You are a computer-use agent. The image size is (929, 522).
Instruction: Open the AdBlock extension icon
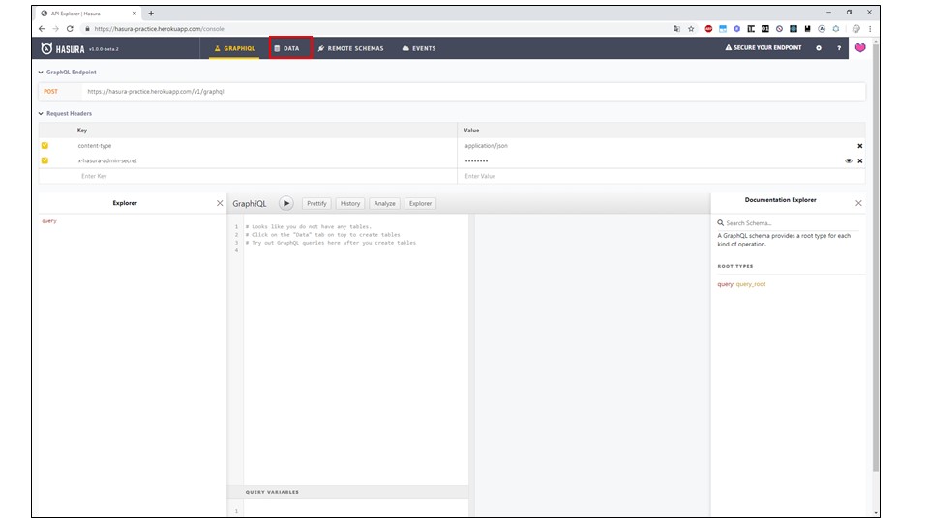pyautogui.click(x=708, y=29)
